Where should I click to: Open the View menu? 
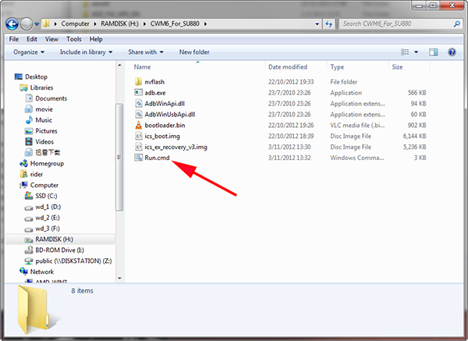[52, 39]
